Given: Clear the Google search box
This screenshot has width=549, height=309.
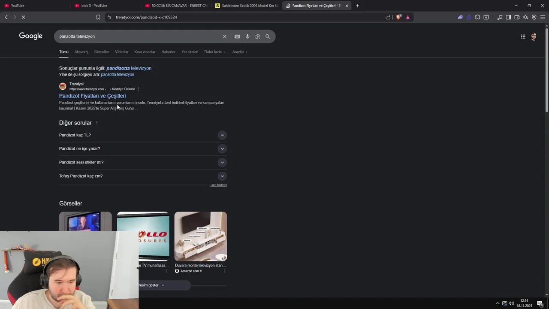Looking at the screenshot, I should pos(224,36).
